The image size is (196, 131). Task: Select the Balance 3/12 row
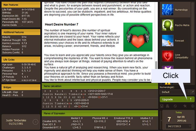point(21,46)
